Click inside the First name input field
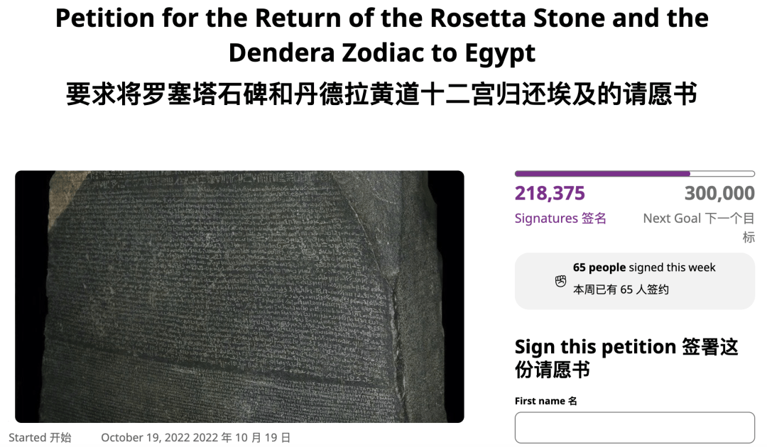Viewport: 767px width, 447px height. point(634,428)
